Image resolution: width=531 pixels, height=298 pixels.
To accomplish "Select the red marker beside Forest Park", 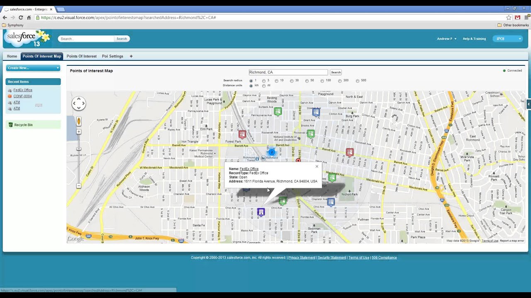I will click(242, 134).
